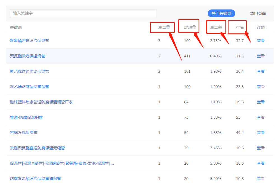Image resolution: width=275 pixels, height=185 pixels.
Task: Open keyword 聚氨酯岩棉发泡保温管
Action: [x=29, y=41]
